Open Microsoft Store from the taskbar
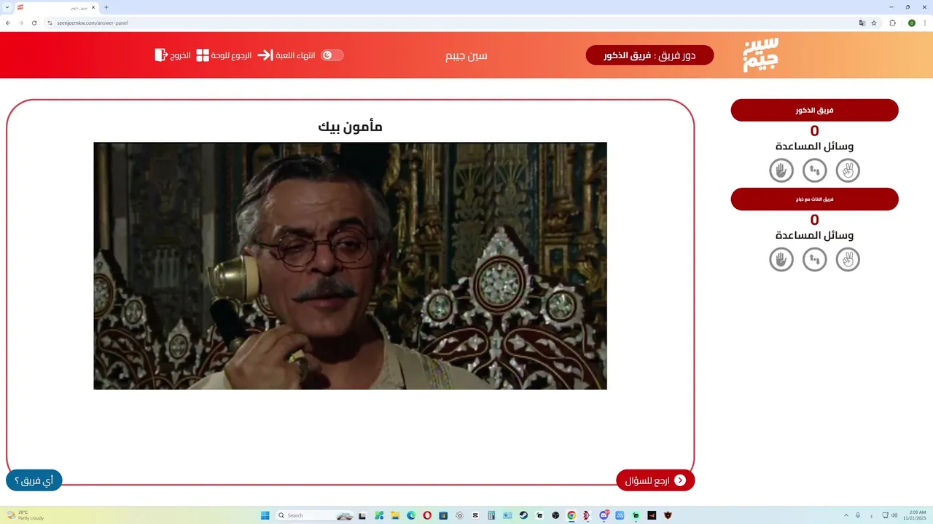Image resolution: width=933 pixels, height=524 pixels. pyautogui.click(x=443, y=515)
